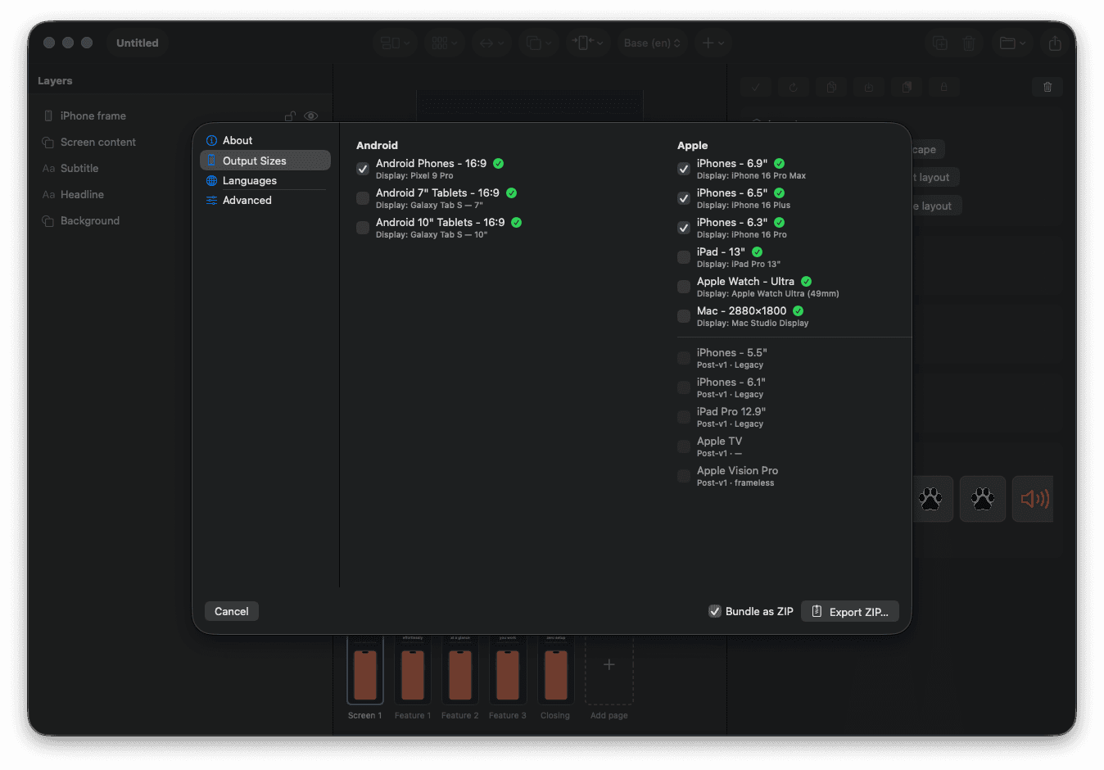
Task: Click the green check badge beside Android Phones - 16:9
Action: 499,164
